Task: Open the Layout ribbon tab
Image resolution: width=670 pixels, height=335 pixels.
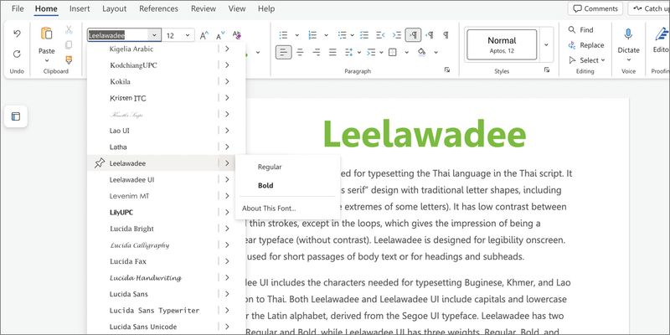Action: pos(114,8)
